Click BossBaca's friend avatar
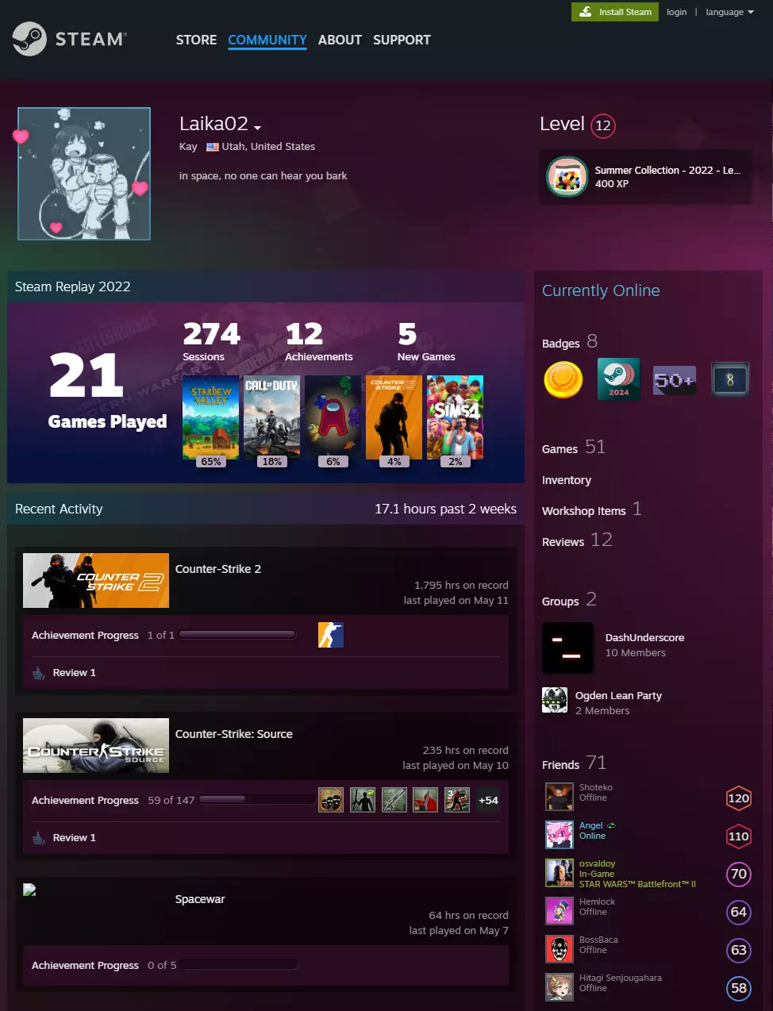Screen dimensions: 773x1011 [x=560, y=949]
